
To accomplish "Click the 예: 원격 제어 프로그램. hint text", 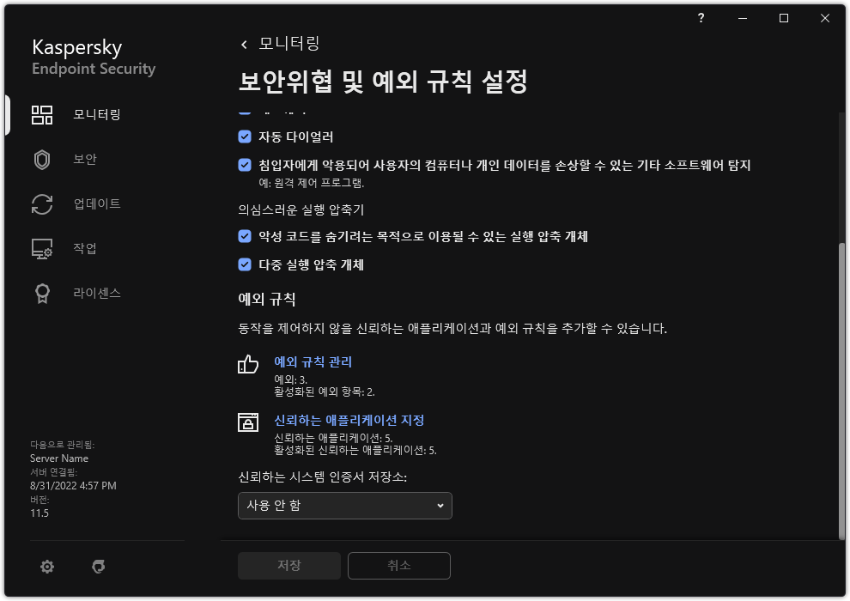I will click(311, 183).
